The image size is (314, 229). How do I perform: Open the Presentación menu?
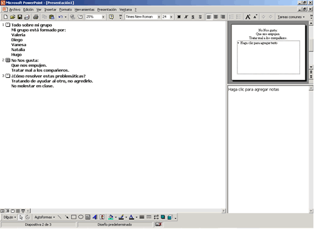[x=107, y=10]
